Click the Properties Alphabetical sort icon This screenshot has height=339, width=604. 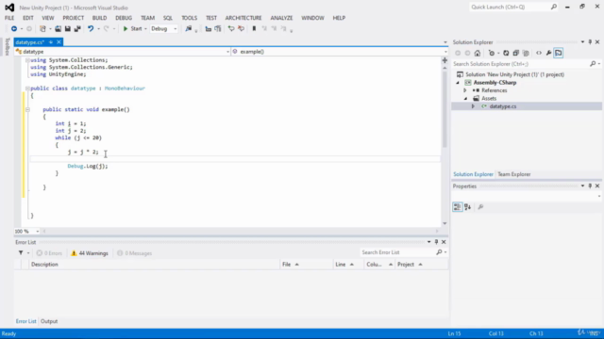(468, 207)
